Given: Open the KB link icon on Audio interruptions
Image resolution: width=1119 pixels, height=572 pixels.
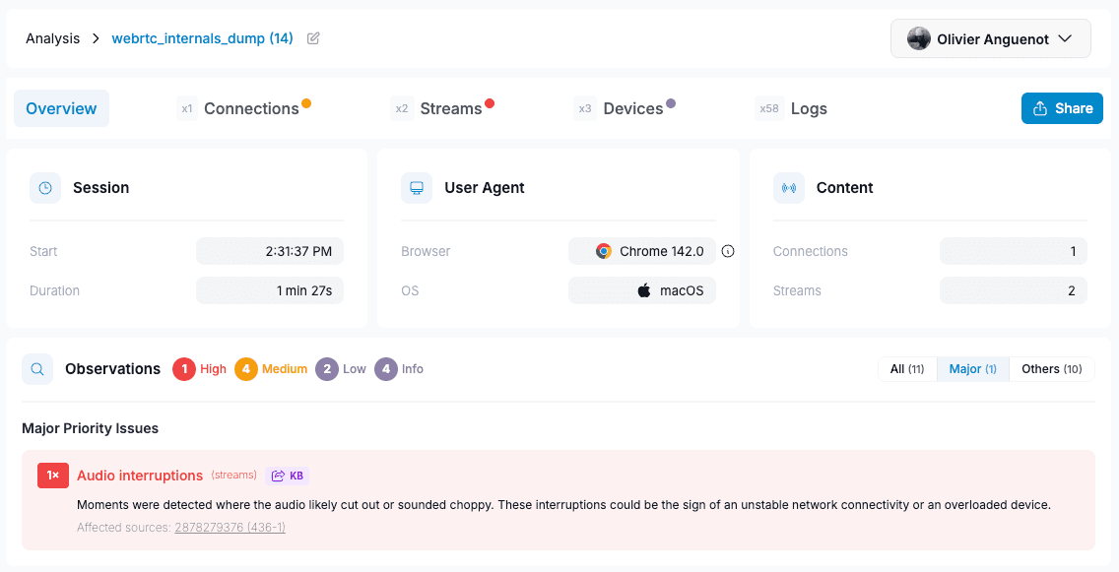Looking at the screenshot, I should (288, 476).
